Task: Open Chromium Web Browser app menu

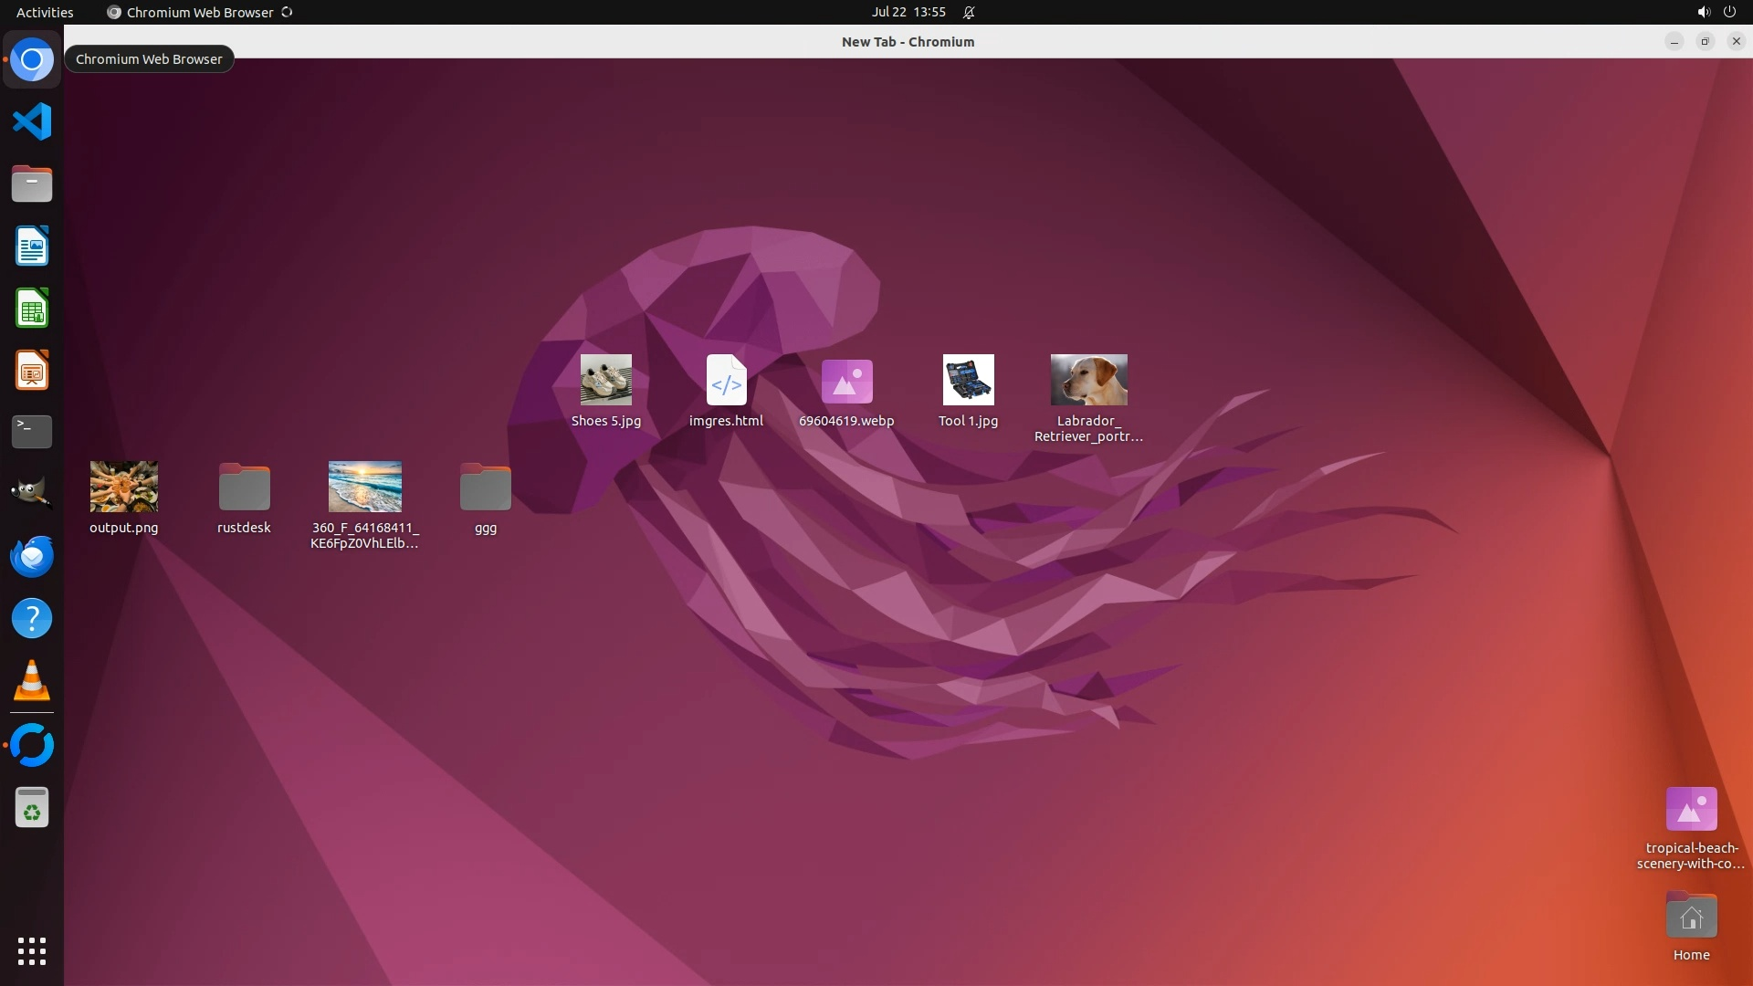Action: pos(199,12)
